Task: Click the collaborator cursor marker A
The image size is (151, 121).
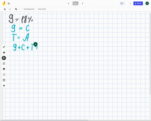Action: (36, 44)
